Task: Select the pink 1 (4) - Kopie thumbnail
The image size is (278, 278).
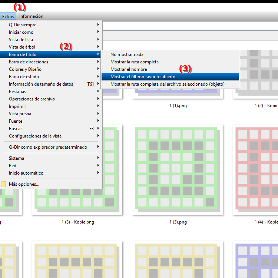Action: tap(255, 170)
